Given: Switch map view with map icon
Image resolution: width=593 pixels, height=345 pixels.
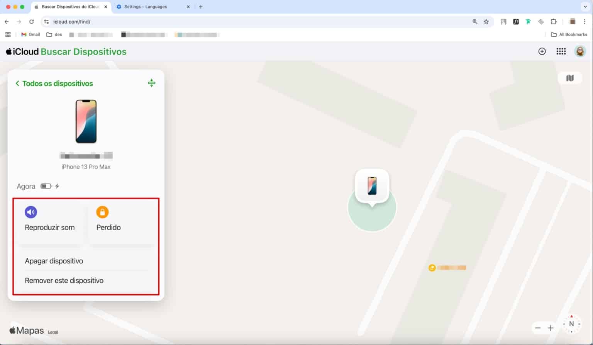Looking at the screenshot, I should tap(570, 78).
